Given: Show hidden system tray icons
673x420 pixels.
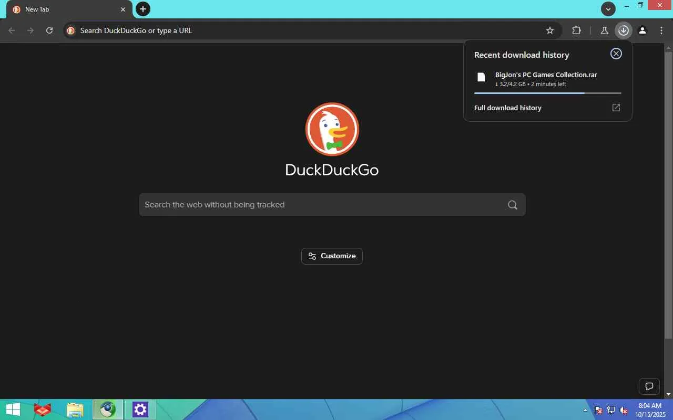Looking at the screenshot, I should 586,410.
